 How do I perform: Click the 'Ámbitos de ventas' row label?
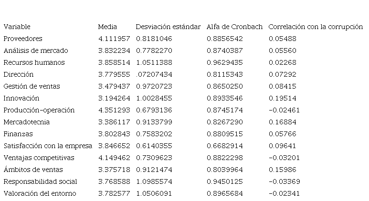pos(33,170)
